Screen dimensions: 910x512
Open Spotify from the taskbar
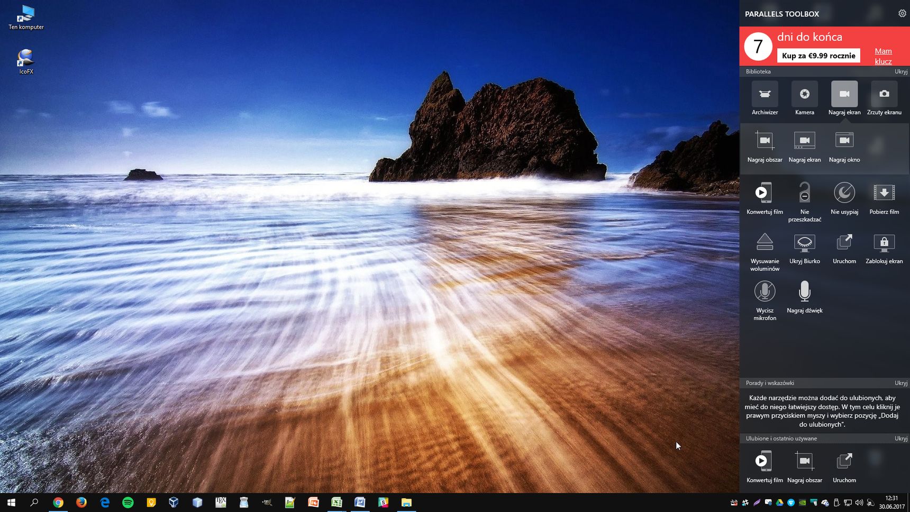click(128, 502)
